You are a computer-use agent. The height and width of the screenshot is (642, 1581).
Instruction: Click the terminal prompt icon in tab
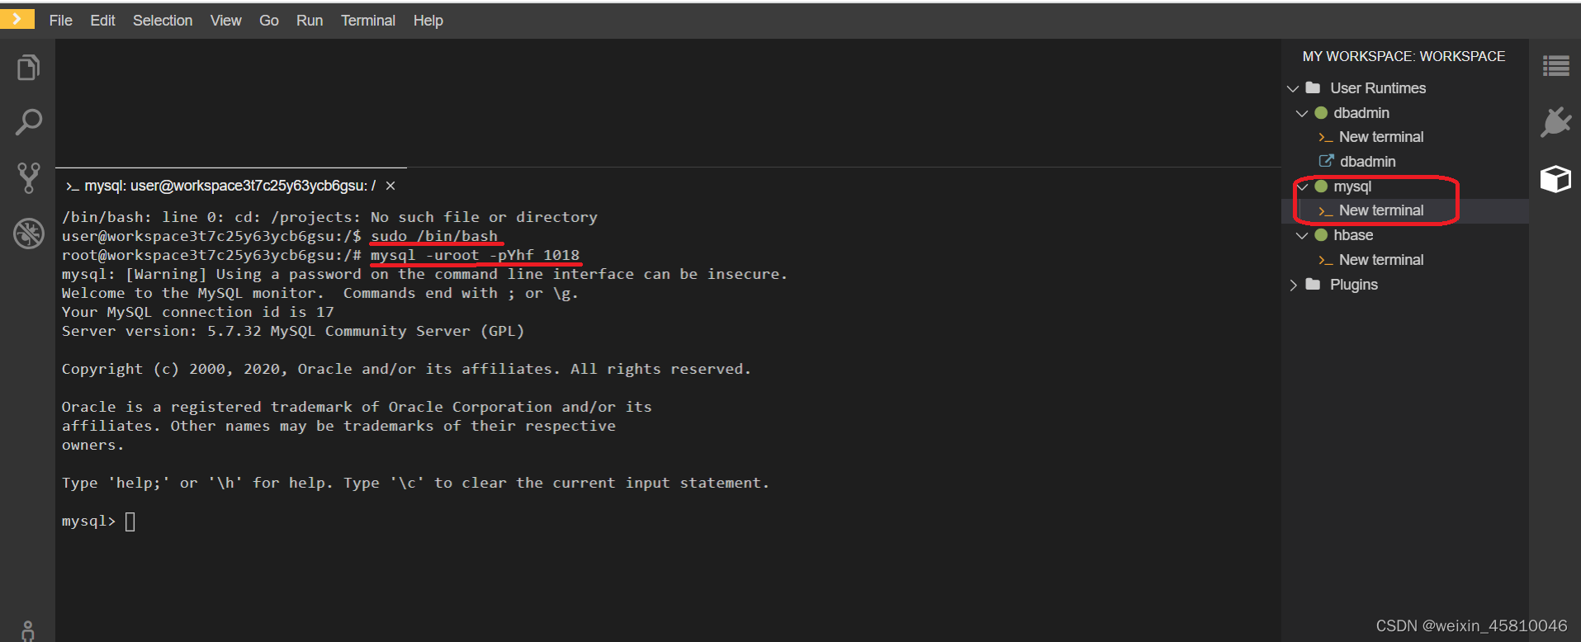[x=73, y=186]
